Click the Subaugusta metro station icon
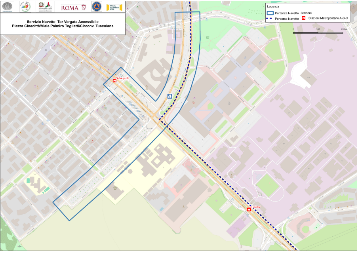The width and height of the screenshot is (360, 253). [x=114, y=80]
